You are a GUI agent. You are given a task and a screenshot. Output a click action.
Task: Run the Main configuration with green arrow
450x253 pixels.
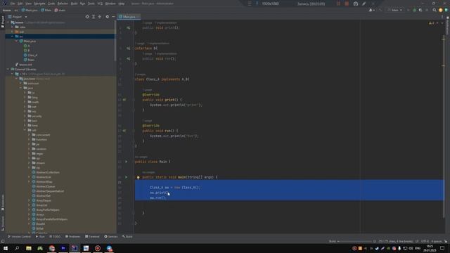tap(408, 10)
